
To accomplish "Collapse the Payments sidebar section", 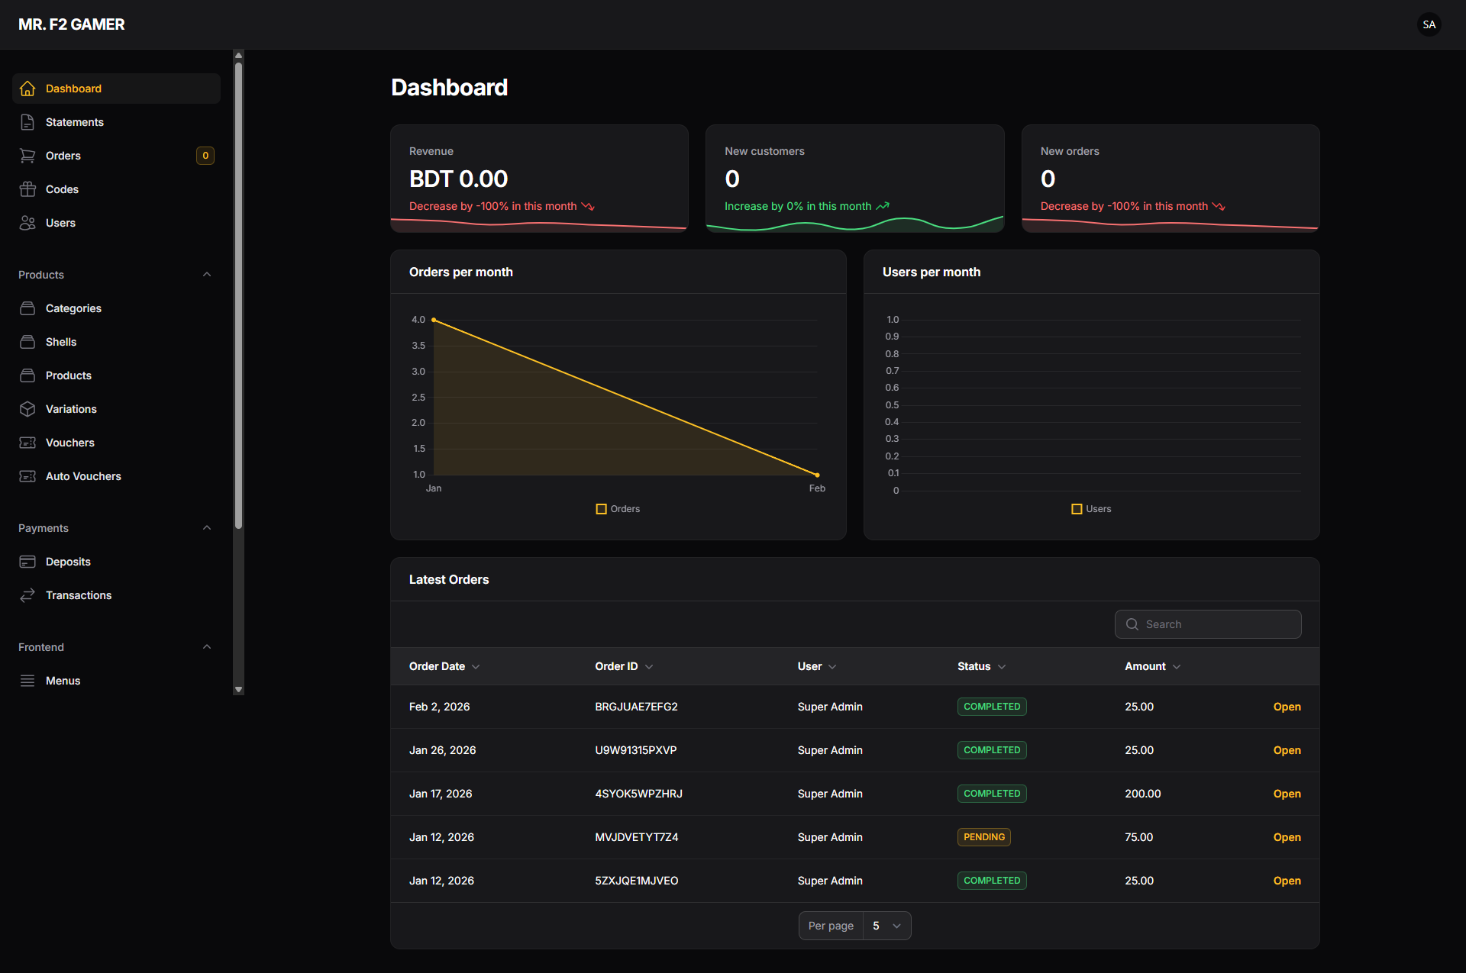I will tap(207, 528).
